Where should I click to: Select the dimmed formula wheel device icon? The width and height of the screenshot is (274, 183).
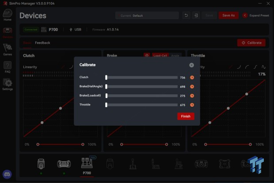(202, 164)
